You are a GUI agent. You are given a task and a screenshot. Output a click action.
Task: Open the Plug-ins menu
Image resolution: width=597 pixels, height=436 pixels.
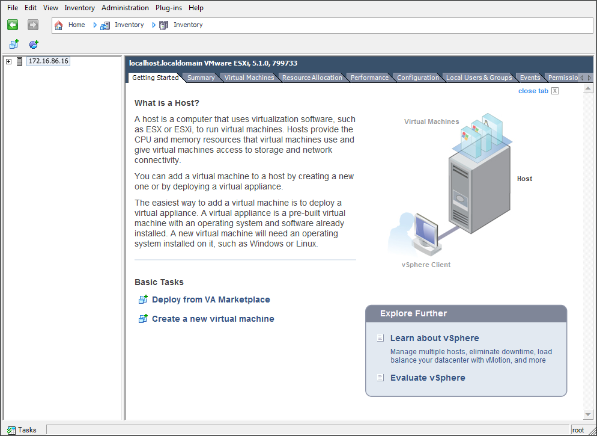169,8
